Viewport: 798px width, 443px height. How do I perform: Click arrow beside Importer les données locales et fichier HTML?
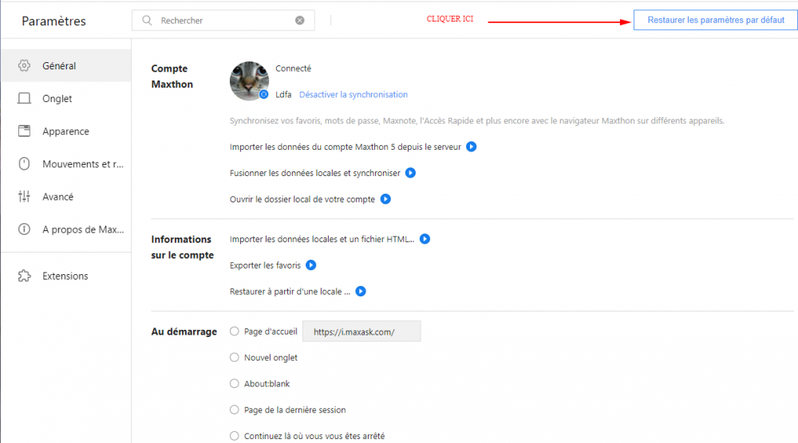(425, 239)
